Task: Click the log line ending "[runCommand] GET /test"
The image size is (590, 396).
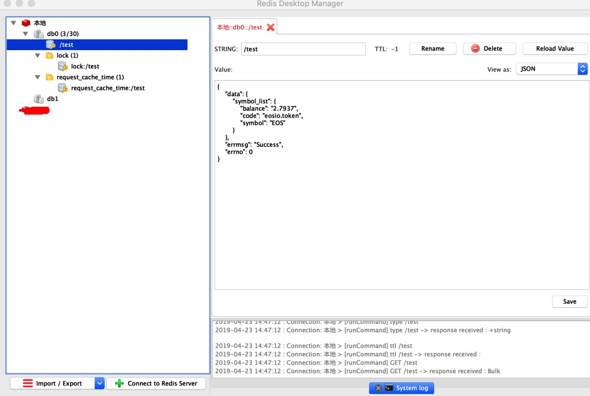Action: (316, 363)
